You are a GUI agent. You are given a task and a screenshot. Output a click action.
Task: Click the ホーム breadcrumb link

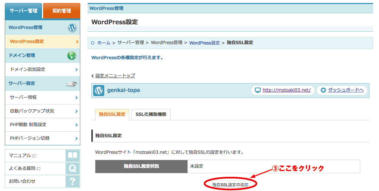tap(103, 43)
